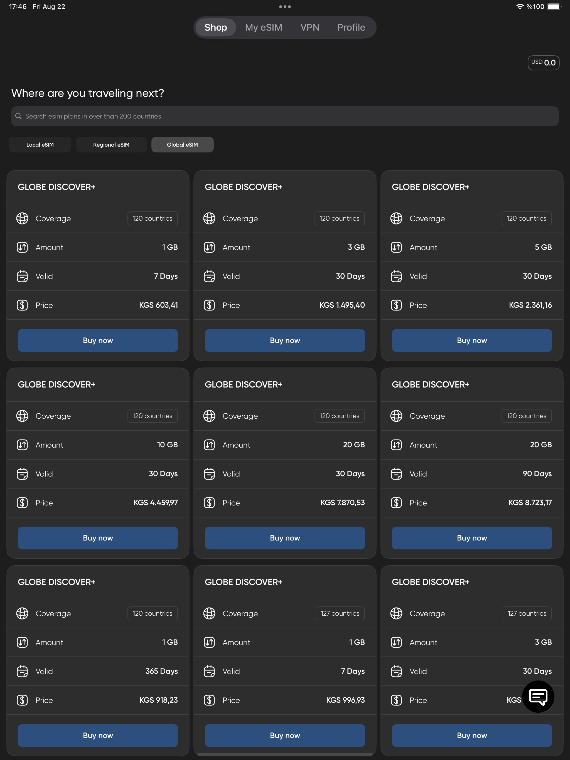570x760 pixels.
Task: Tap globe icon on 127 countries 1 GB card
Action: point(209,613)
